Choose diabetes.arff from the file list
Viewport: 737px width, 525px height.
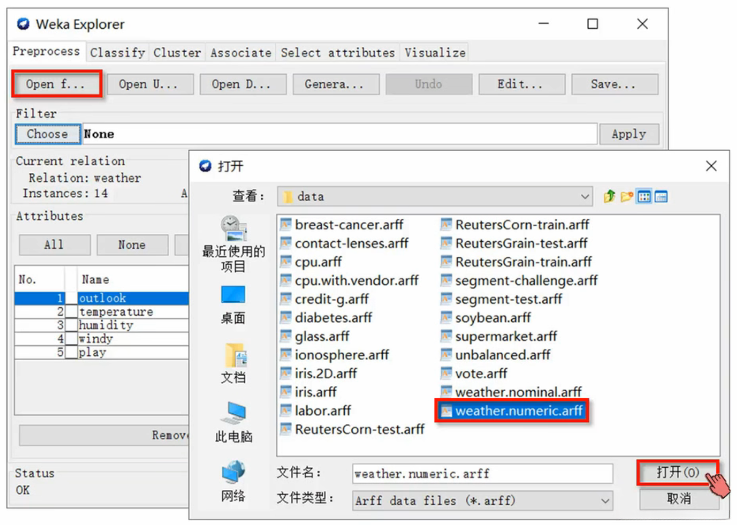point(326,317)
